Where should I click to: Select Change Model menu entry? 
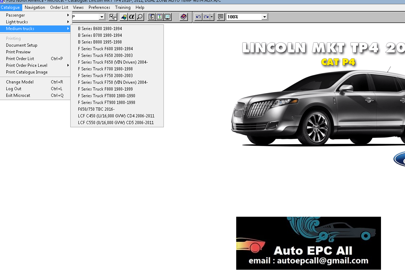(35, 82)
